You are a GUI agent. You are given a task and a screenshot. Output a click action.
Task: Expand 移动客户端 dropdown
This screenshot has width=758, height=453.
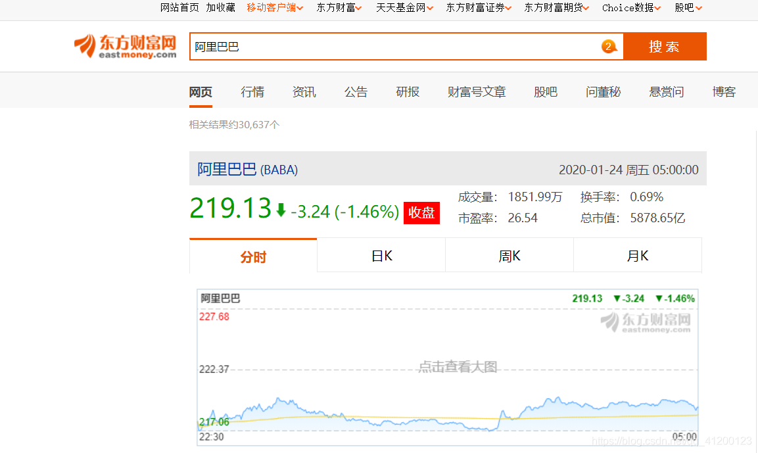point(275,8)
